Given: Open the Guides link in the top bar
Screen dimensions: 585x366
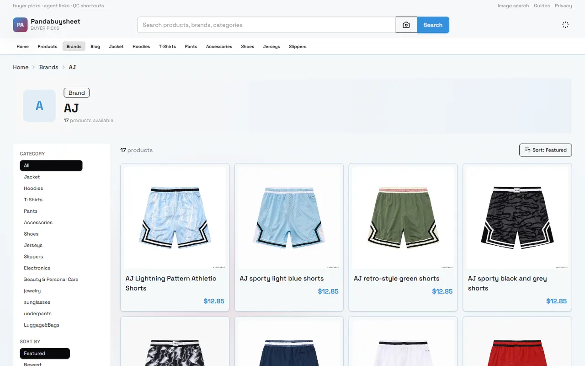Looking at the screenshot, I should [x=542, y=6].
